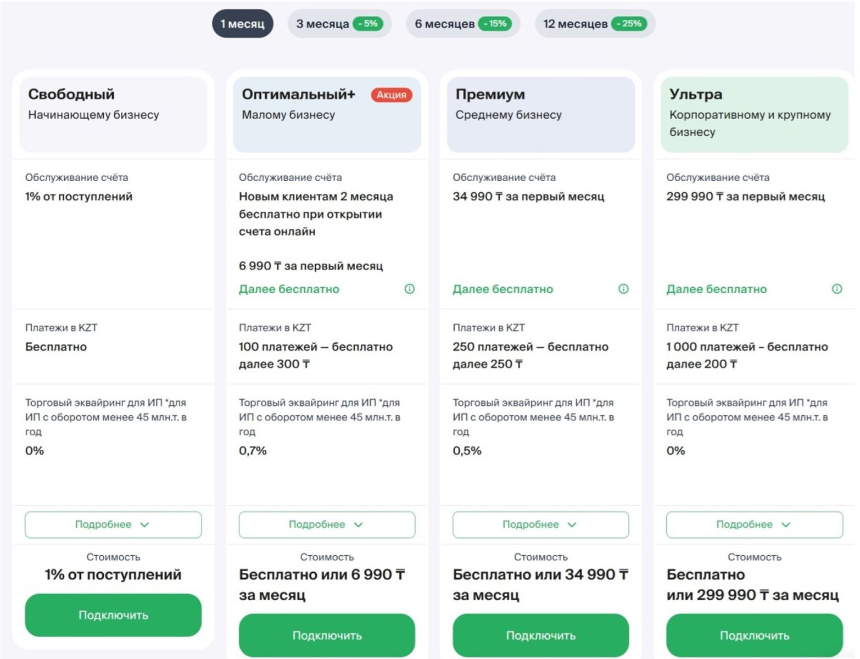The width and height of the screenshot is (860, 659).
Task: Select the 1 месяц billing period
Action: tap(242, 24)
